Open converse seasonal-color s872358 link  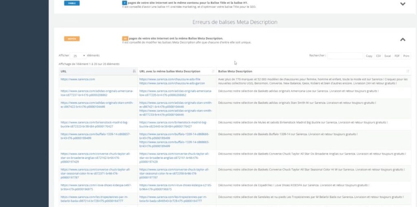pos(174,173)
